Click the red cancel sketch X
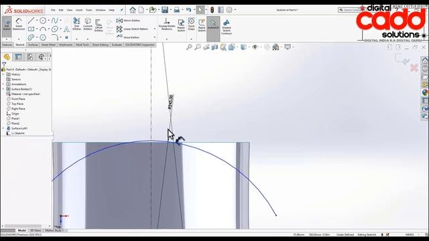Viewport: 429px width, 241px height. coord(414,68)
